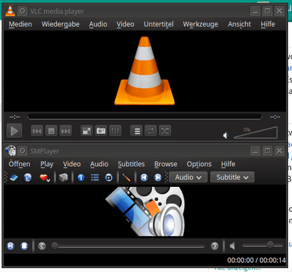Show the VLC playlist

136,131
